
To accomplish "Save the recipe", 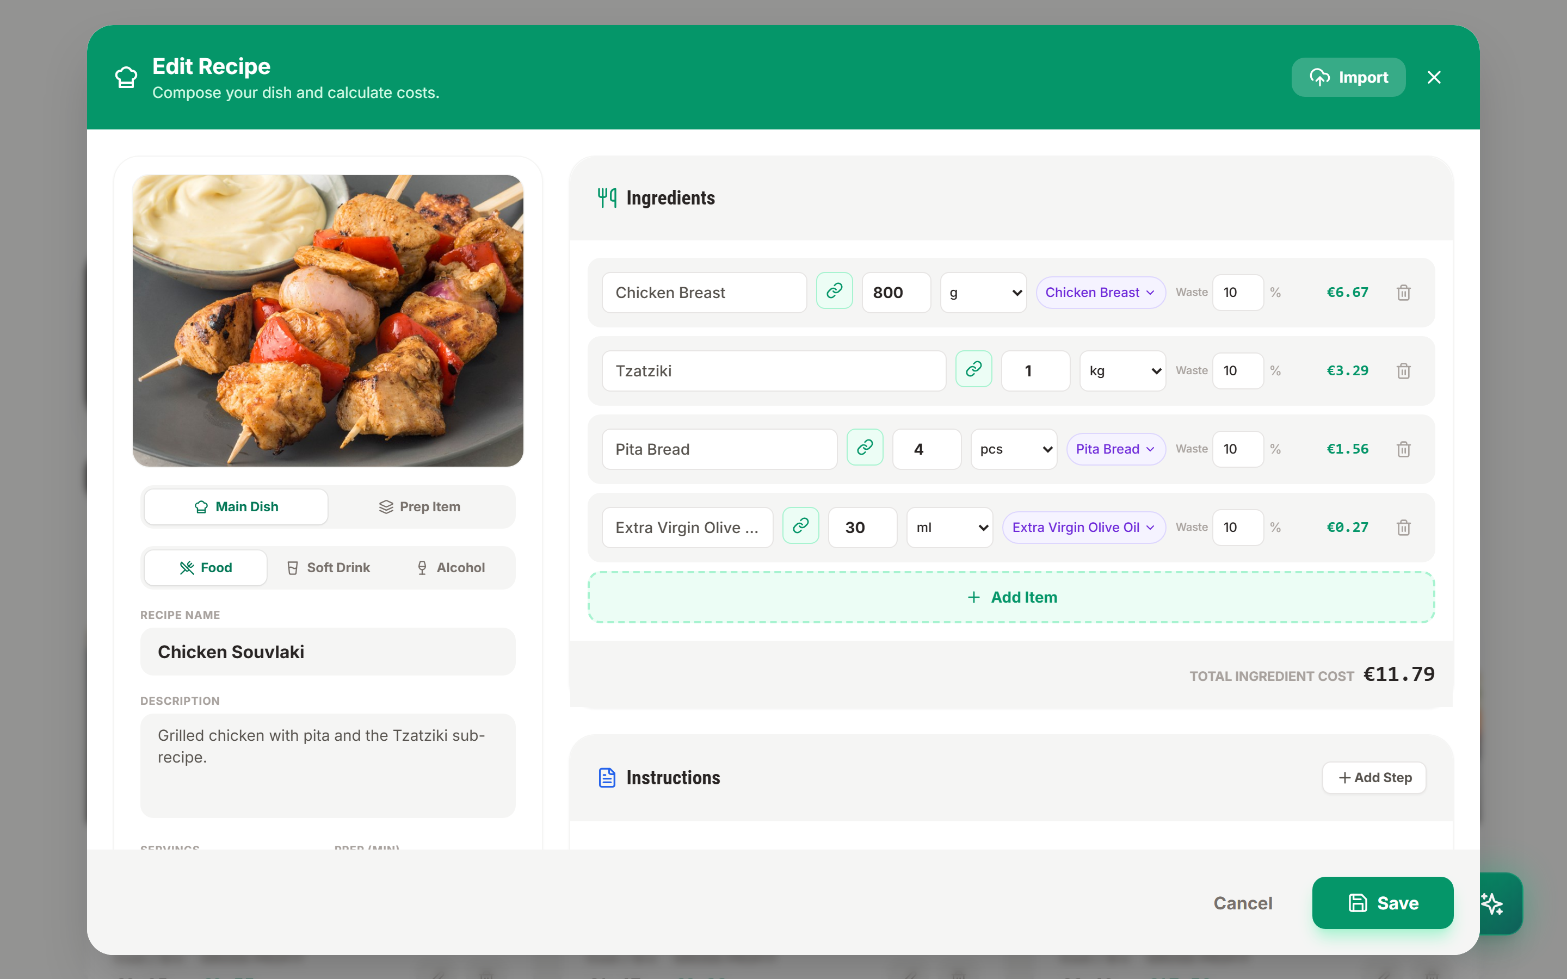I will point(1383,903).
